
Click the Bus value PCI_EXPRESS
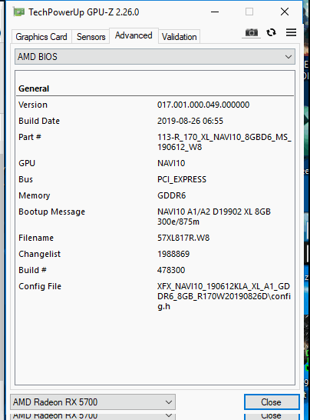tap(182, 179)
